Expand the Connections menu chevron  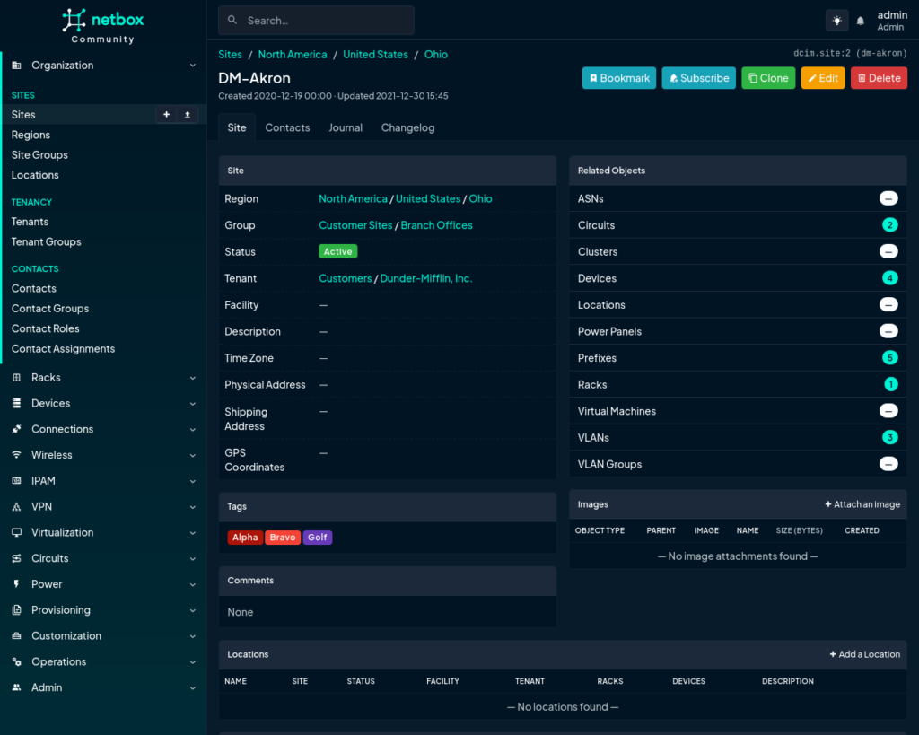coord(193,430)
